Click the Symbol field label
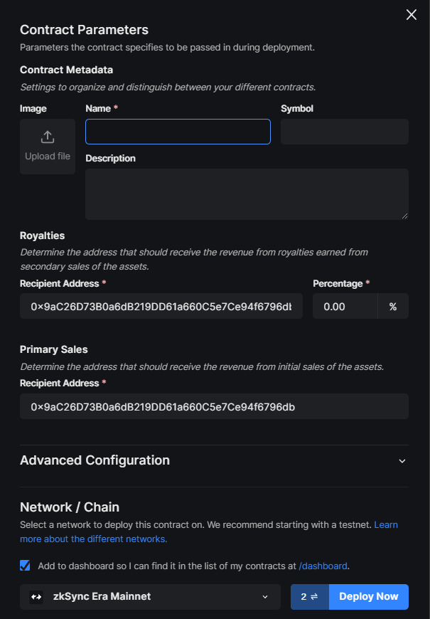 pyautogui.click(x=297, y=109)
